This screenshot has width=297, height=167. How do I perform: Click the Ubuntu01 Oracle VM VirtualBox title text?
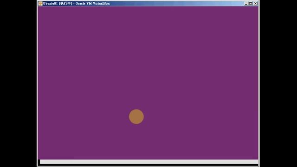pos(76,3)
